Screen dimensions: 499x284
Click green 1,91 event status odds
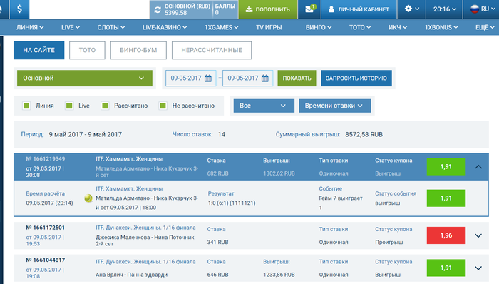pos(446,198)
